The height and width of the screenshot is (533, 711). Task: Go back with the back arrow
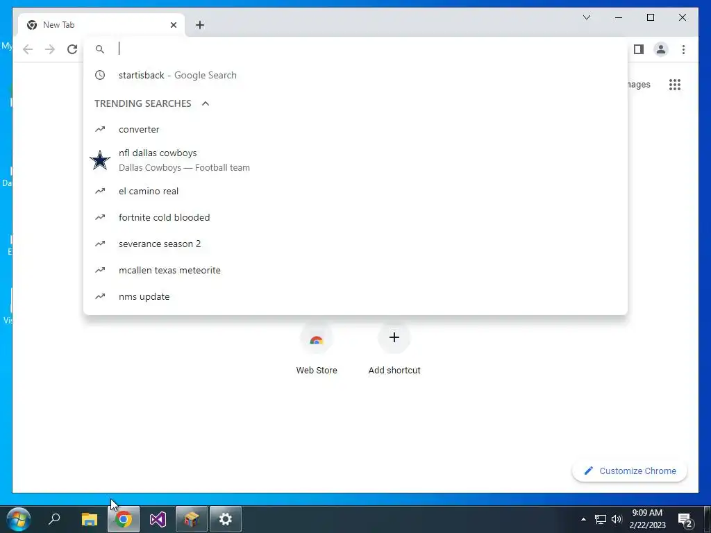[x=28, y=49]
